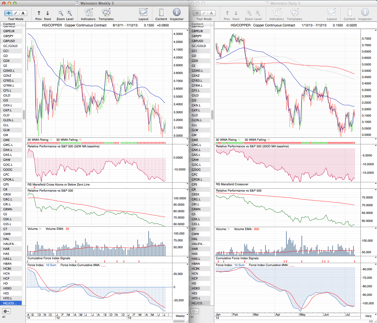The image size is (377, 323).
Task: Open Indicators in the Weinstein Weekly toolbar
Action: tap(88, 13)
